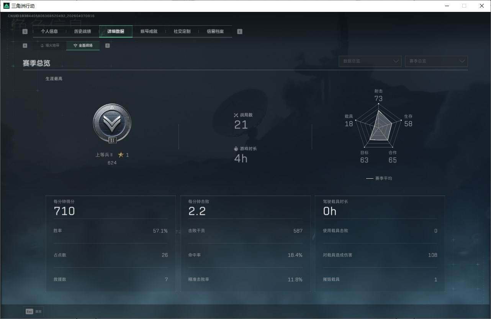The width and height of the screenshot is (491, 319).
Task: Switch to the 烽火地带 mode tab
Action: [50, 46]
